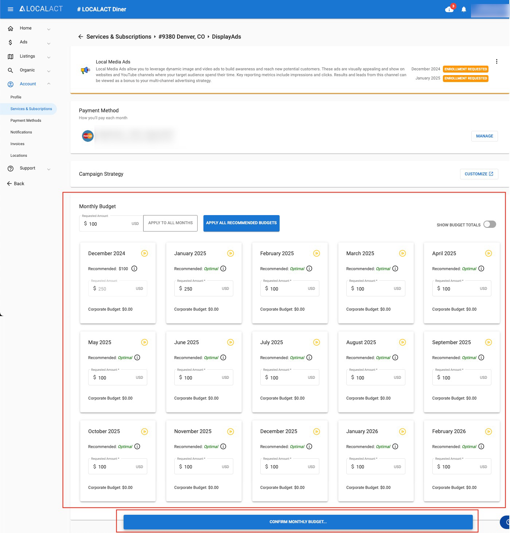
Task: Click February 2026 yellow play icon
Action: click(488, 431)
